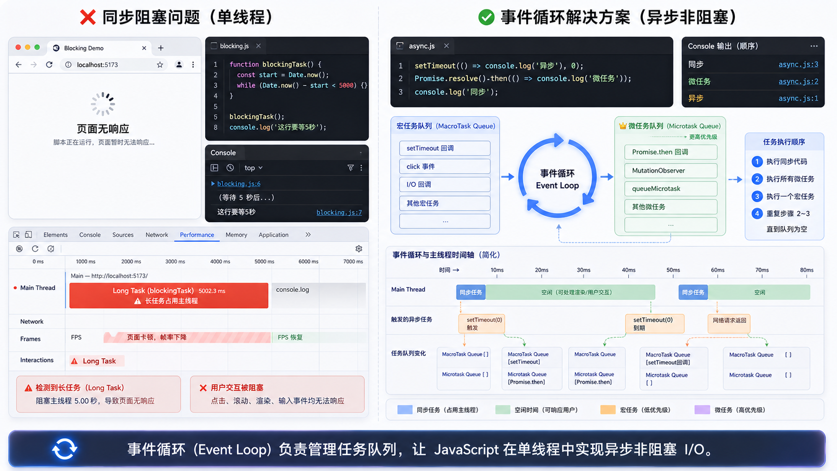Click the setTimeout 回调 queue item
This screenshot has height=471, width=837.
(x=445, y=148)
